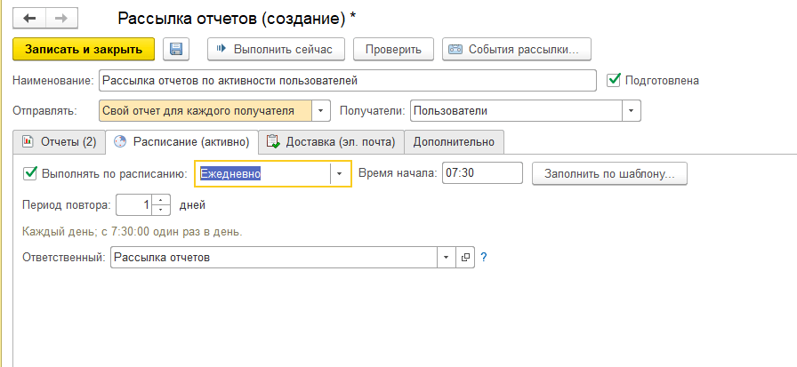Open the Доставка (эл. почта) tab

pos(331,142)
